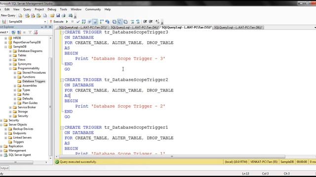Collapse the tr_DatabaseScopeTrigger2 code block
This screenshot has width=316, height=177.
tap(62, 80)
